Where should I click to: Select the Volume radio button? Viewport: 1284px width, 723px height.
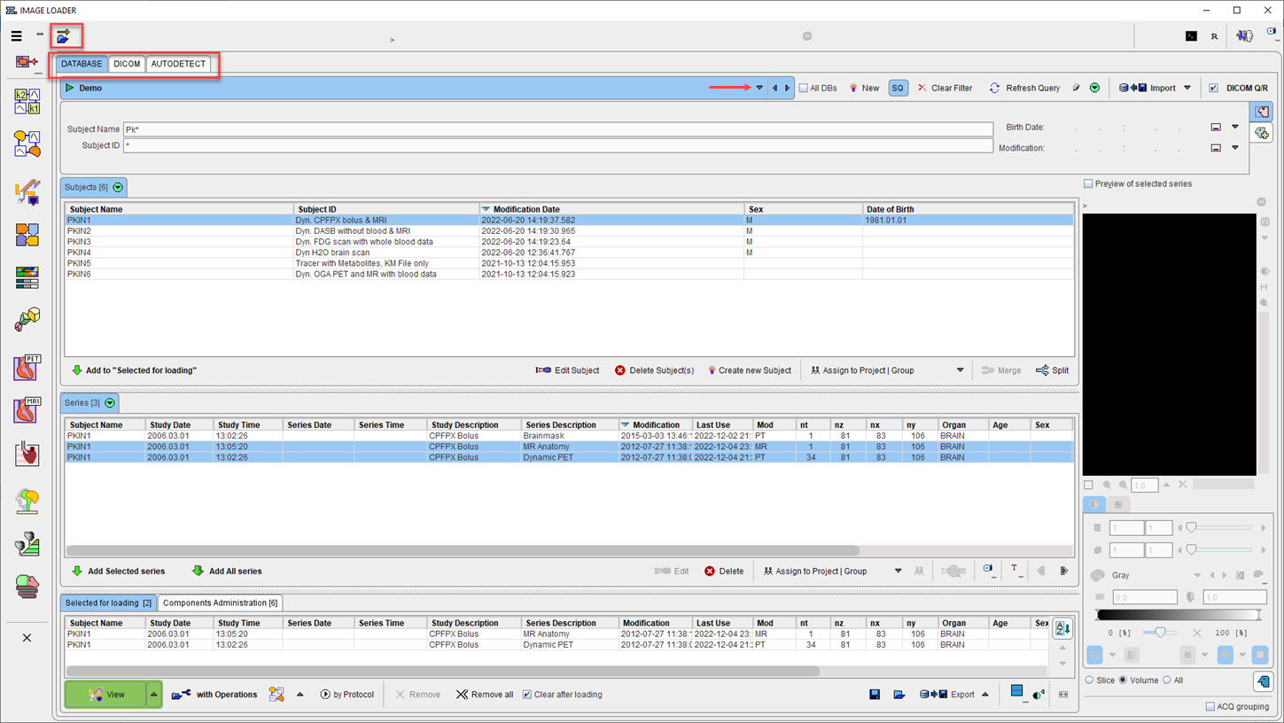click(x=1123, y=680)
